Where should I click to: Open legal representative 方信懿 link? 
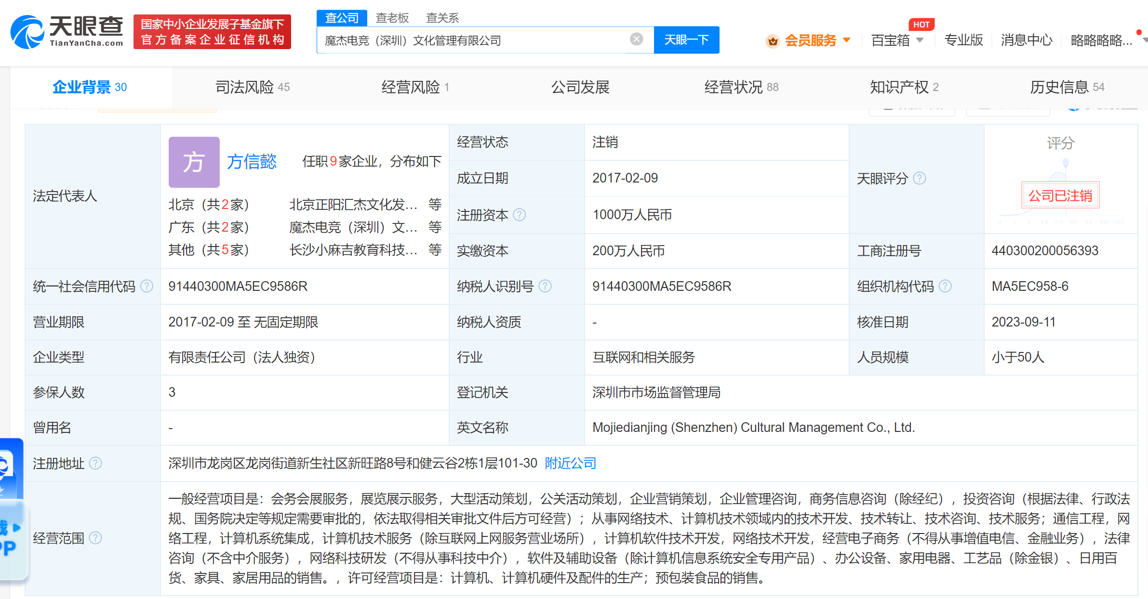point(252,162)
